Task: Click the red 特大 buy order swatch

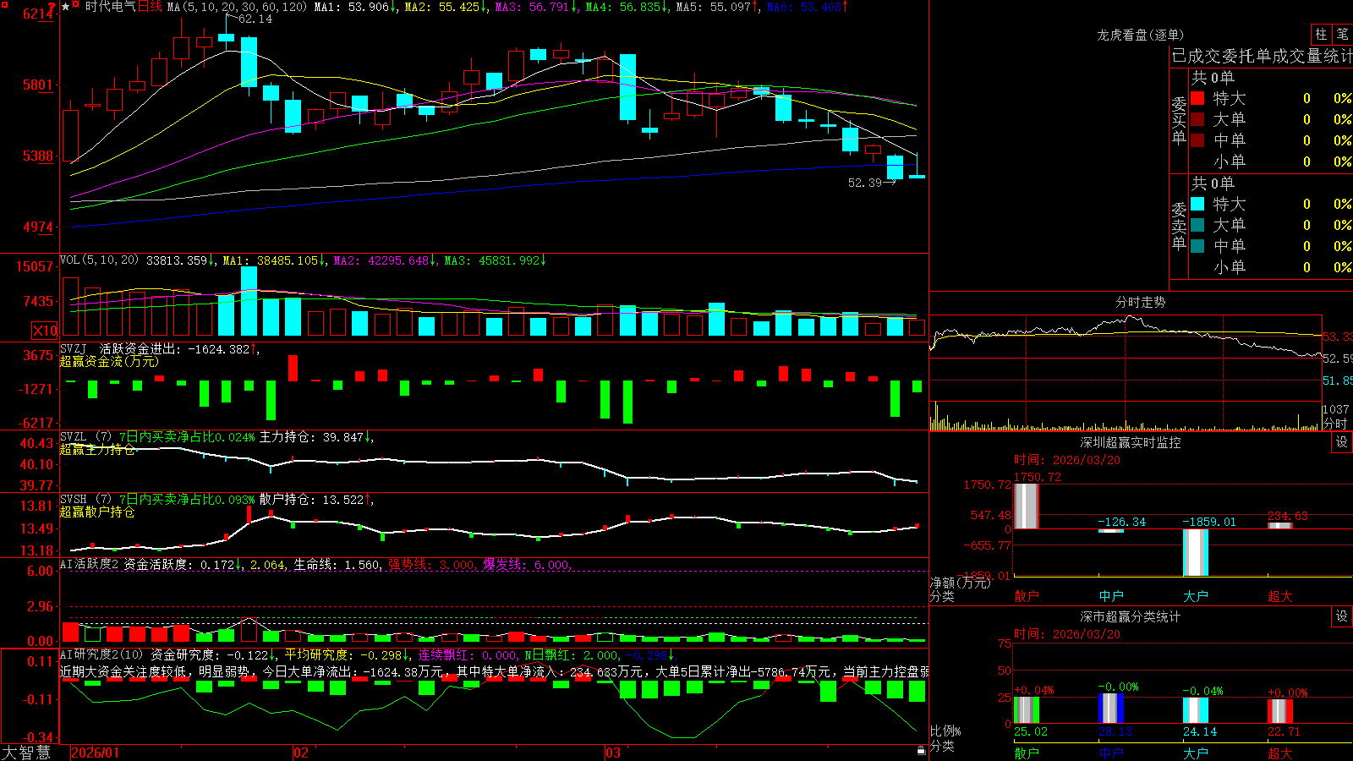Action: [1197, 98]
